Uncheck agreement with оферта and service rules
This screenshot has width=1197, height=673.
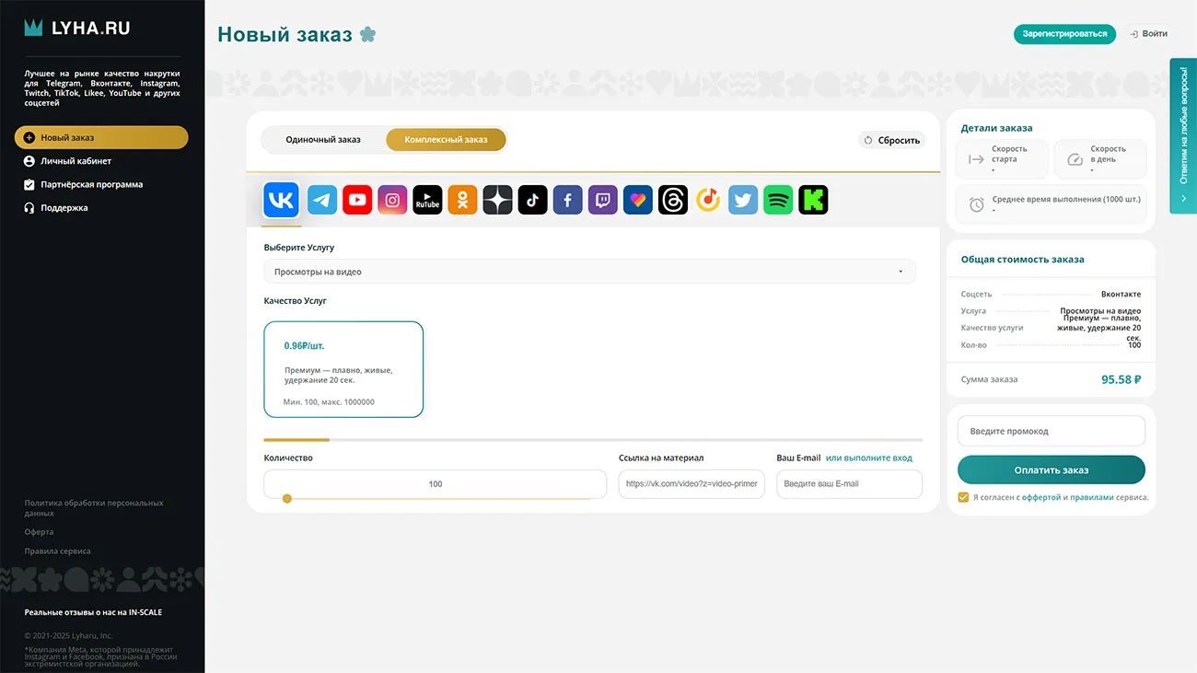click(963, 496)
